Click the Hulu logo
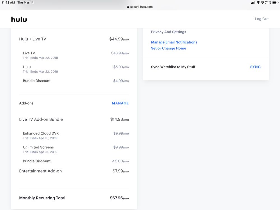 click(x=19, y=19)
